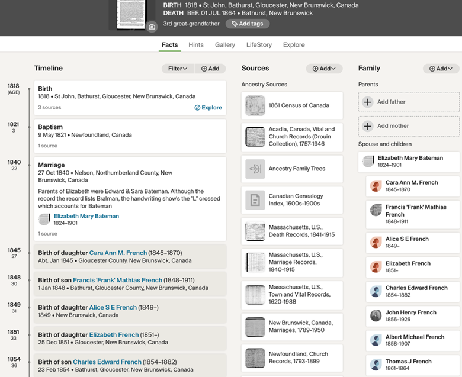Click the plus icon beside Add father
Image resolution: width=462 pixels, height=377 pixels.
(x=368, y=102)
